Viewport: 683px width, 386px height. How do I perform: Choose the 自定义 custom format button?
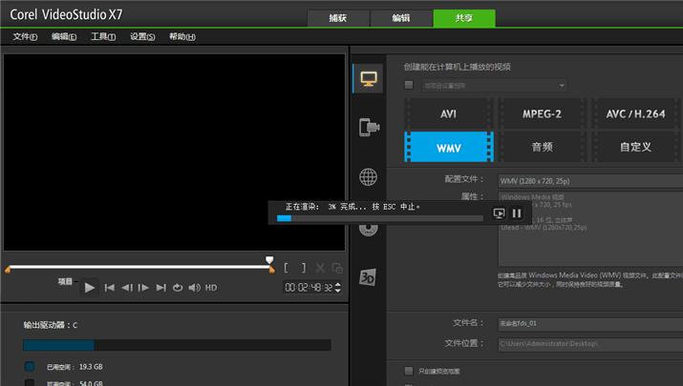[635, 148]
